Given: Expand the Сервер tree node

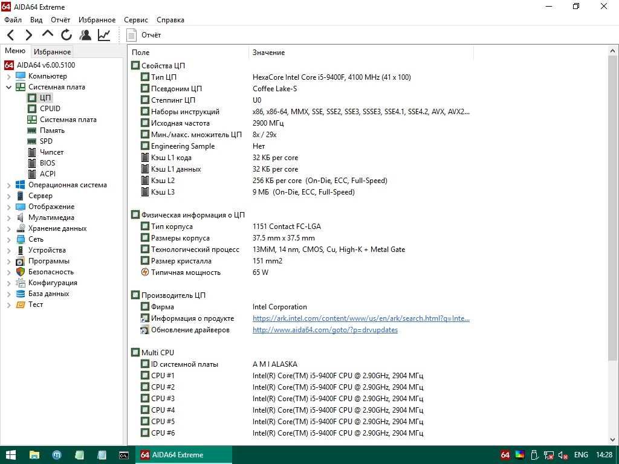Looking at the screenshot, I should pyautogui.click(x=8, y=196).
